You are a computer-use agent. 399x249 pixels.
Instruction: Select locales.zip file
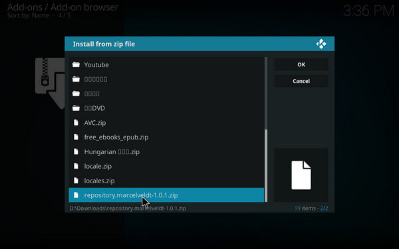pyautogui.click(x=166, y=181)
